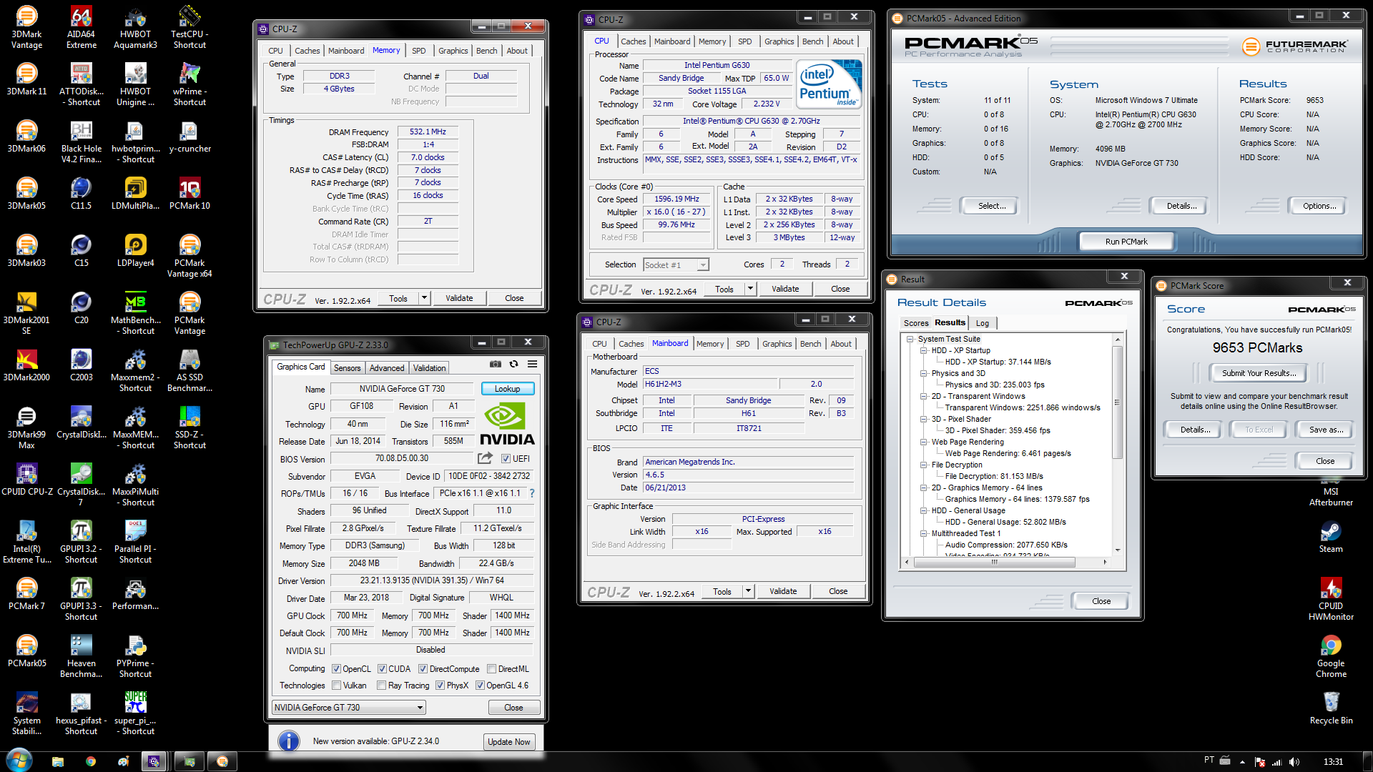Viewport: 1373px width, 772px height.
Task: Launch the MathBench shortcut icon
Action: coord(135,313)
